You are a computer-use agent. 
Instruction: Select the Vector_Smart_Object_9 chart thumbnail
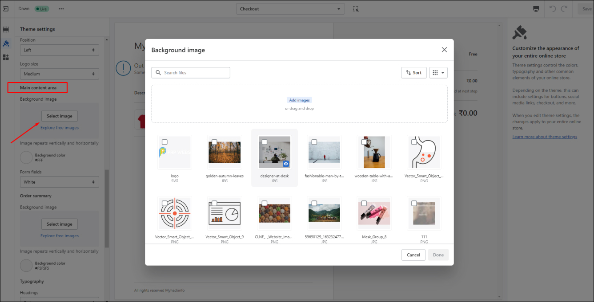[225, 213]
